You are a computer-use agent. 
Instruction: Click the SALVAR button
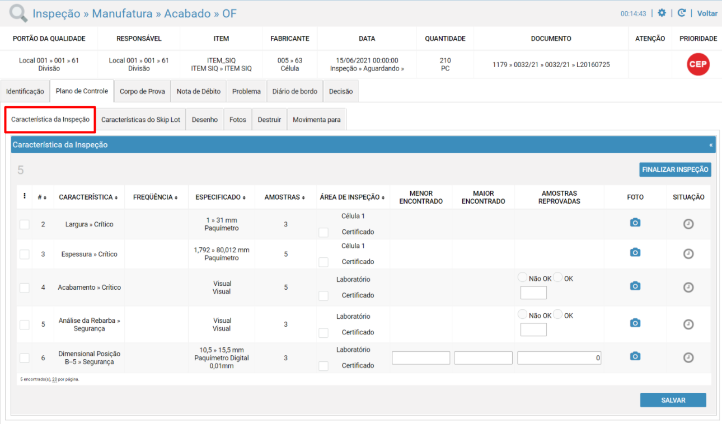point(673,400)
